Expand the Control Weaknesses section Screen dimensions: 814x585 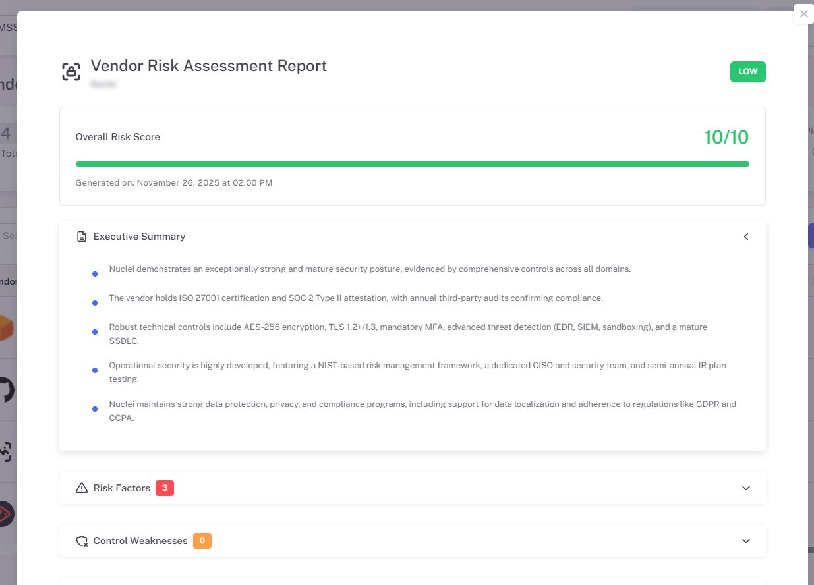(745, 541)
